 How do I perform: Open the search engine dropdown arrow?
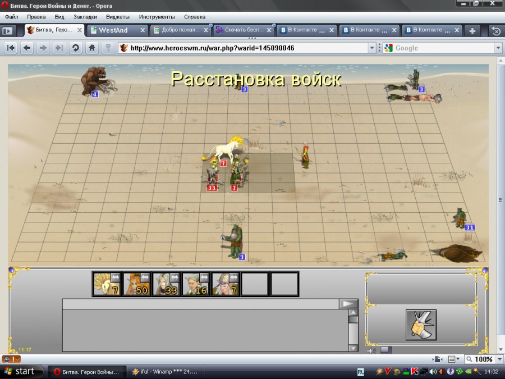pos(498,48)
